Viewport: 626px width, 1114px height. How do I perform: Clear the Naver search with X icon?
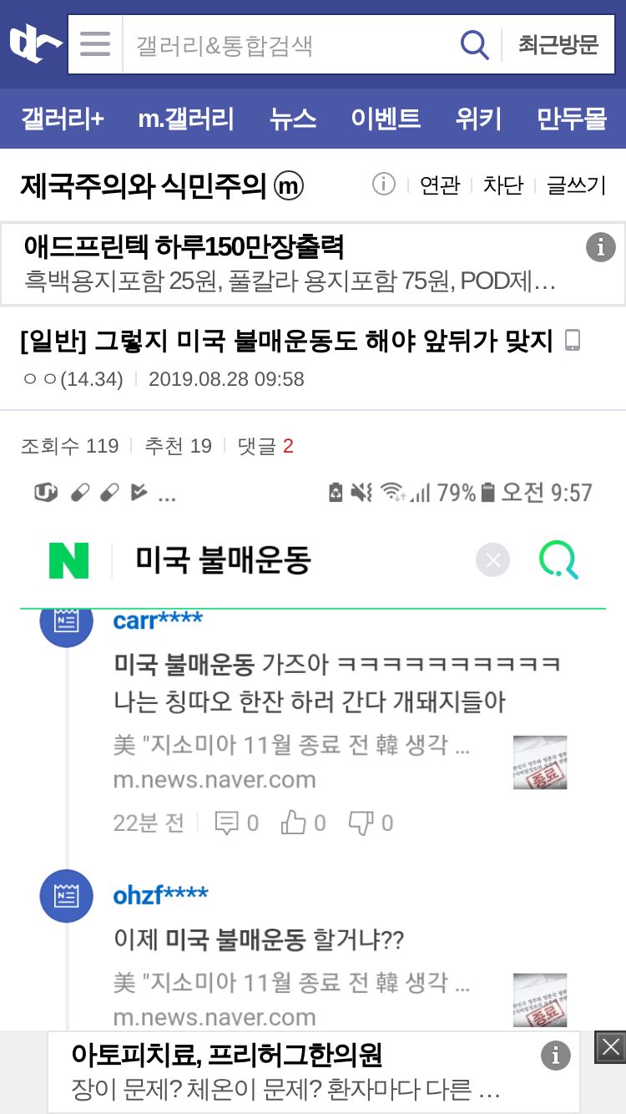492,560
